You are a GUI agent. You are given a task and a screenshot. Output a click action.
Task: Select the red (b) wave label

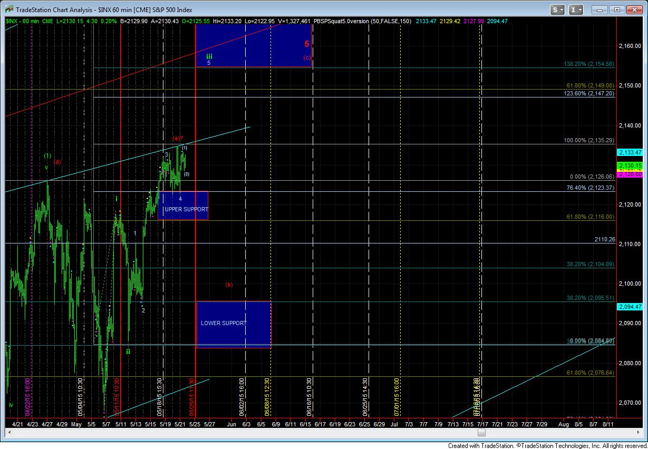229,285
